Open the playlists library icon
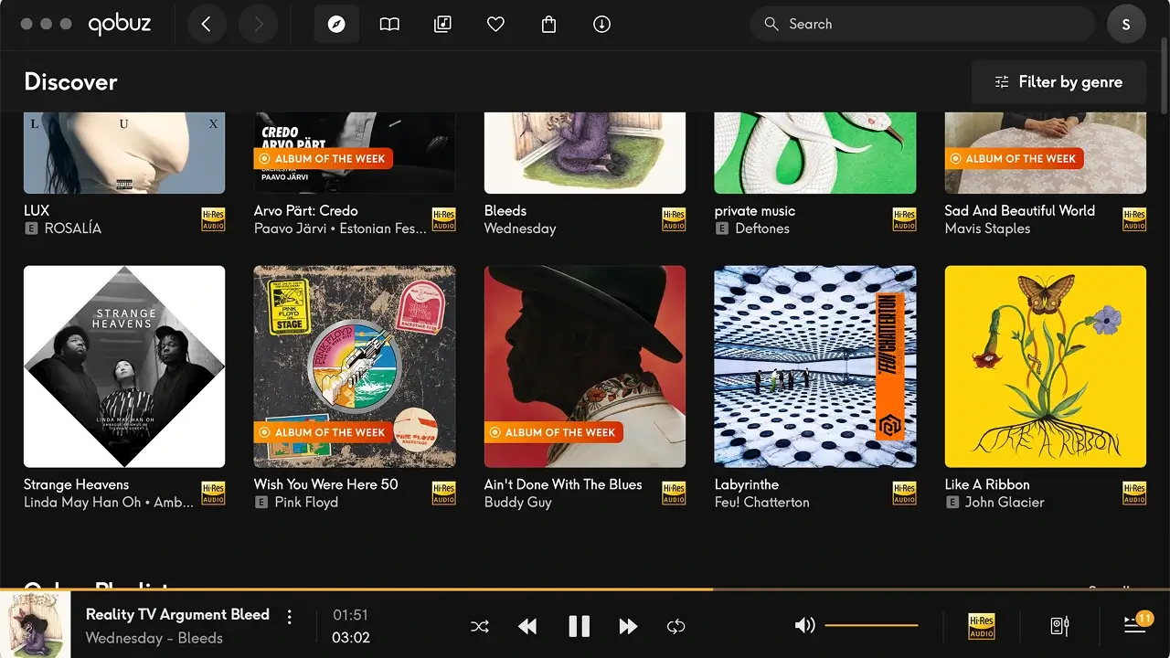 coord(442,25)
